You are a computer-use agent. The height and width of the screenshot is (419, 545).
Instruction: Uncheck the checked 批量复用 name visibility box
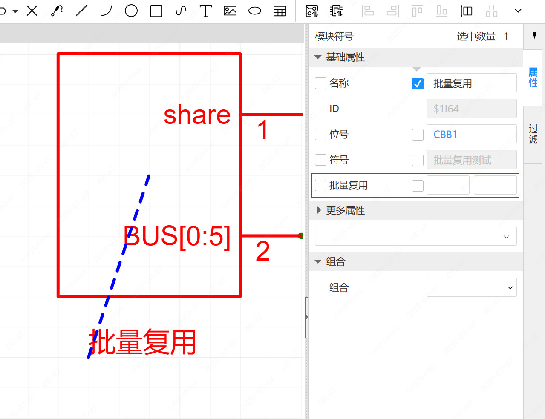click(x=418, y=84)
